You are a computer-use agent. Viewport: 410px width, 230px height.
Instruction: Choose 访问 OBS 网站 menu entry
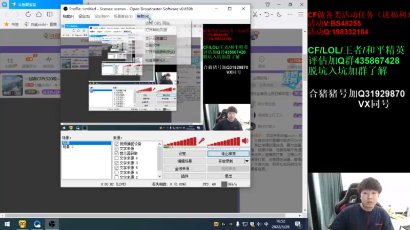pyautogui.click(x=157, y=23)
